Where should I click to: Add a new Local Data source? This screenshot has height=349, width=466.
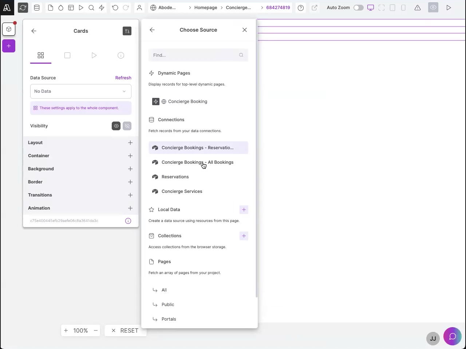(x=244, y=210)
